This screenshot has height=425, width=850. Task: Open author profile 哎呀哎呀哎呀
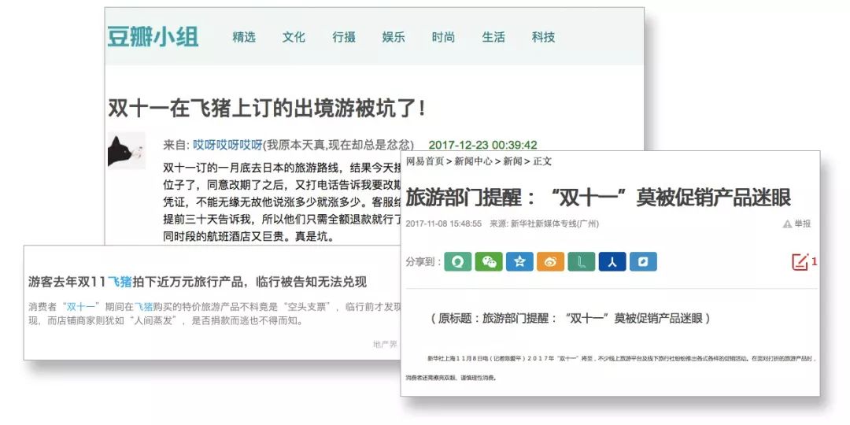point(227,145)
